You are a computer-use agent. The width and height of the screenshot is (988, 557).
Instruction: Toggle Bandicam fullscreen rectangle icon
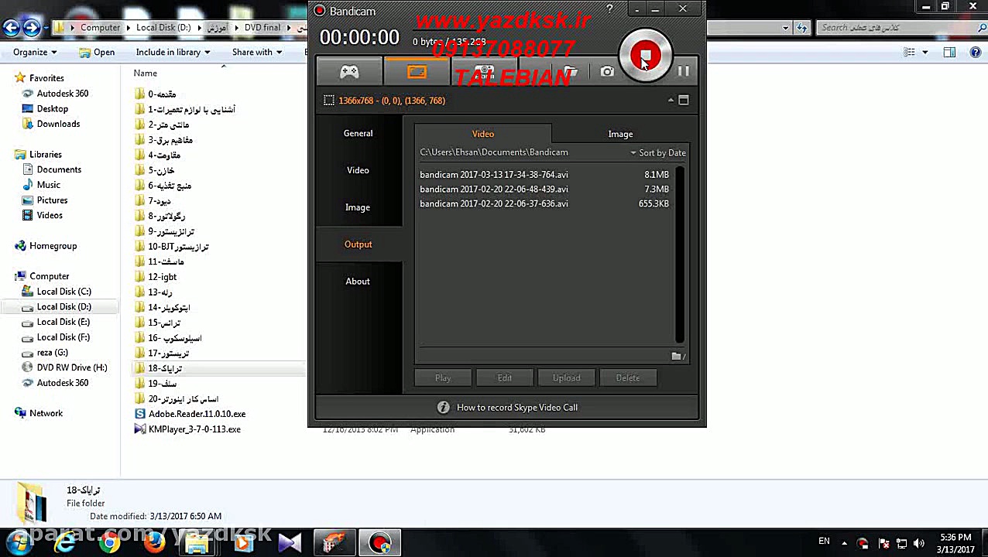[684, 100]
